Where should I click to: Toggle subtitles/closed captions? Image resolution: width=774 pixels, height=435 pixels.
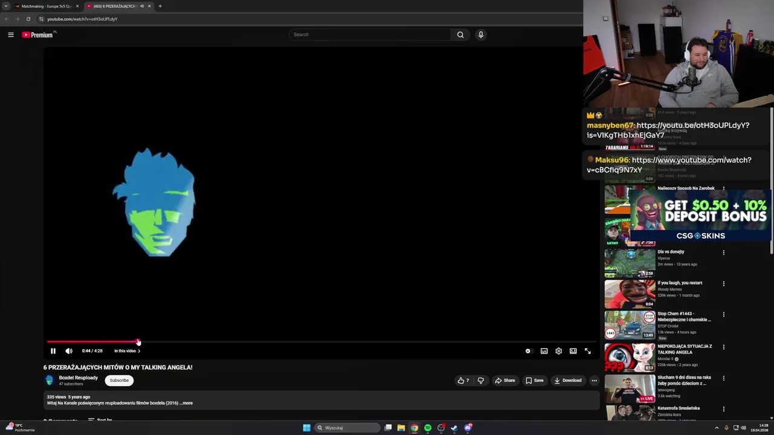[544, 351]
